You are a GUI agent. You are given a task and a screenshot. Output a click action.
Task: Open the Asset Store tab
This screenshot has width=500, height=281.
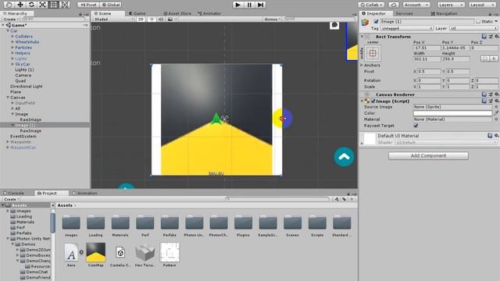pyautogui.click(x=177, y=13)
